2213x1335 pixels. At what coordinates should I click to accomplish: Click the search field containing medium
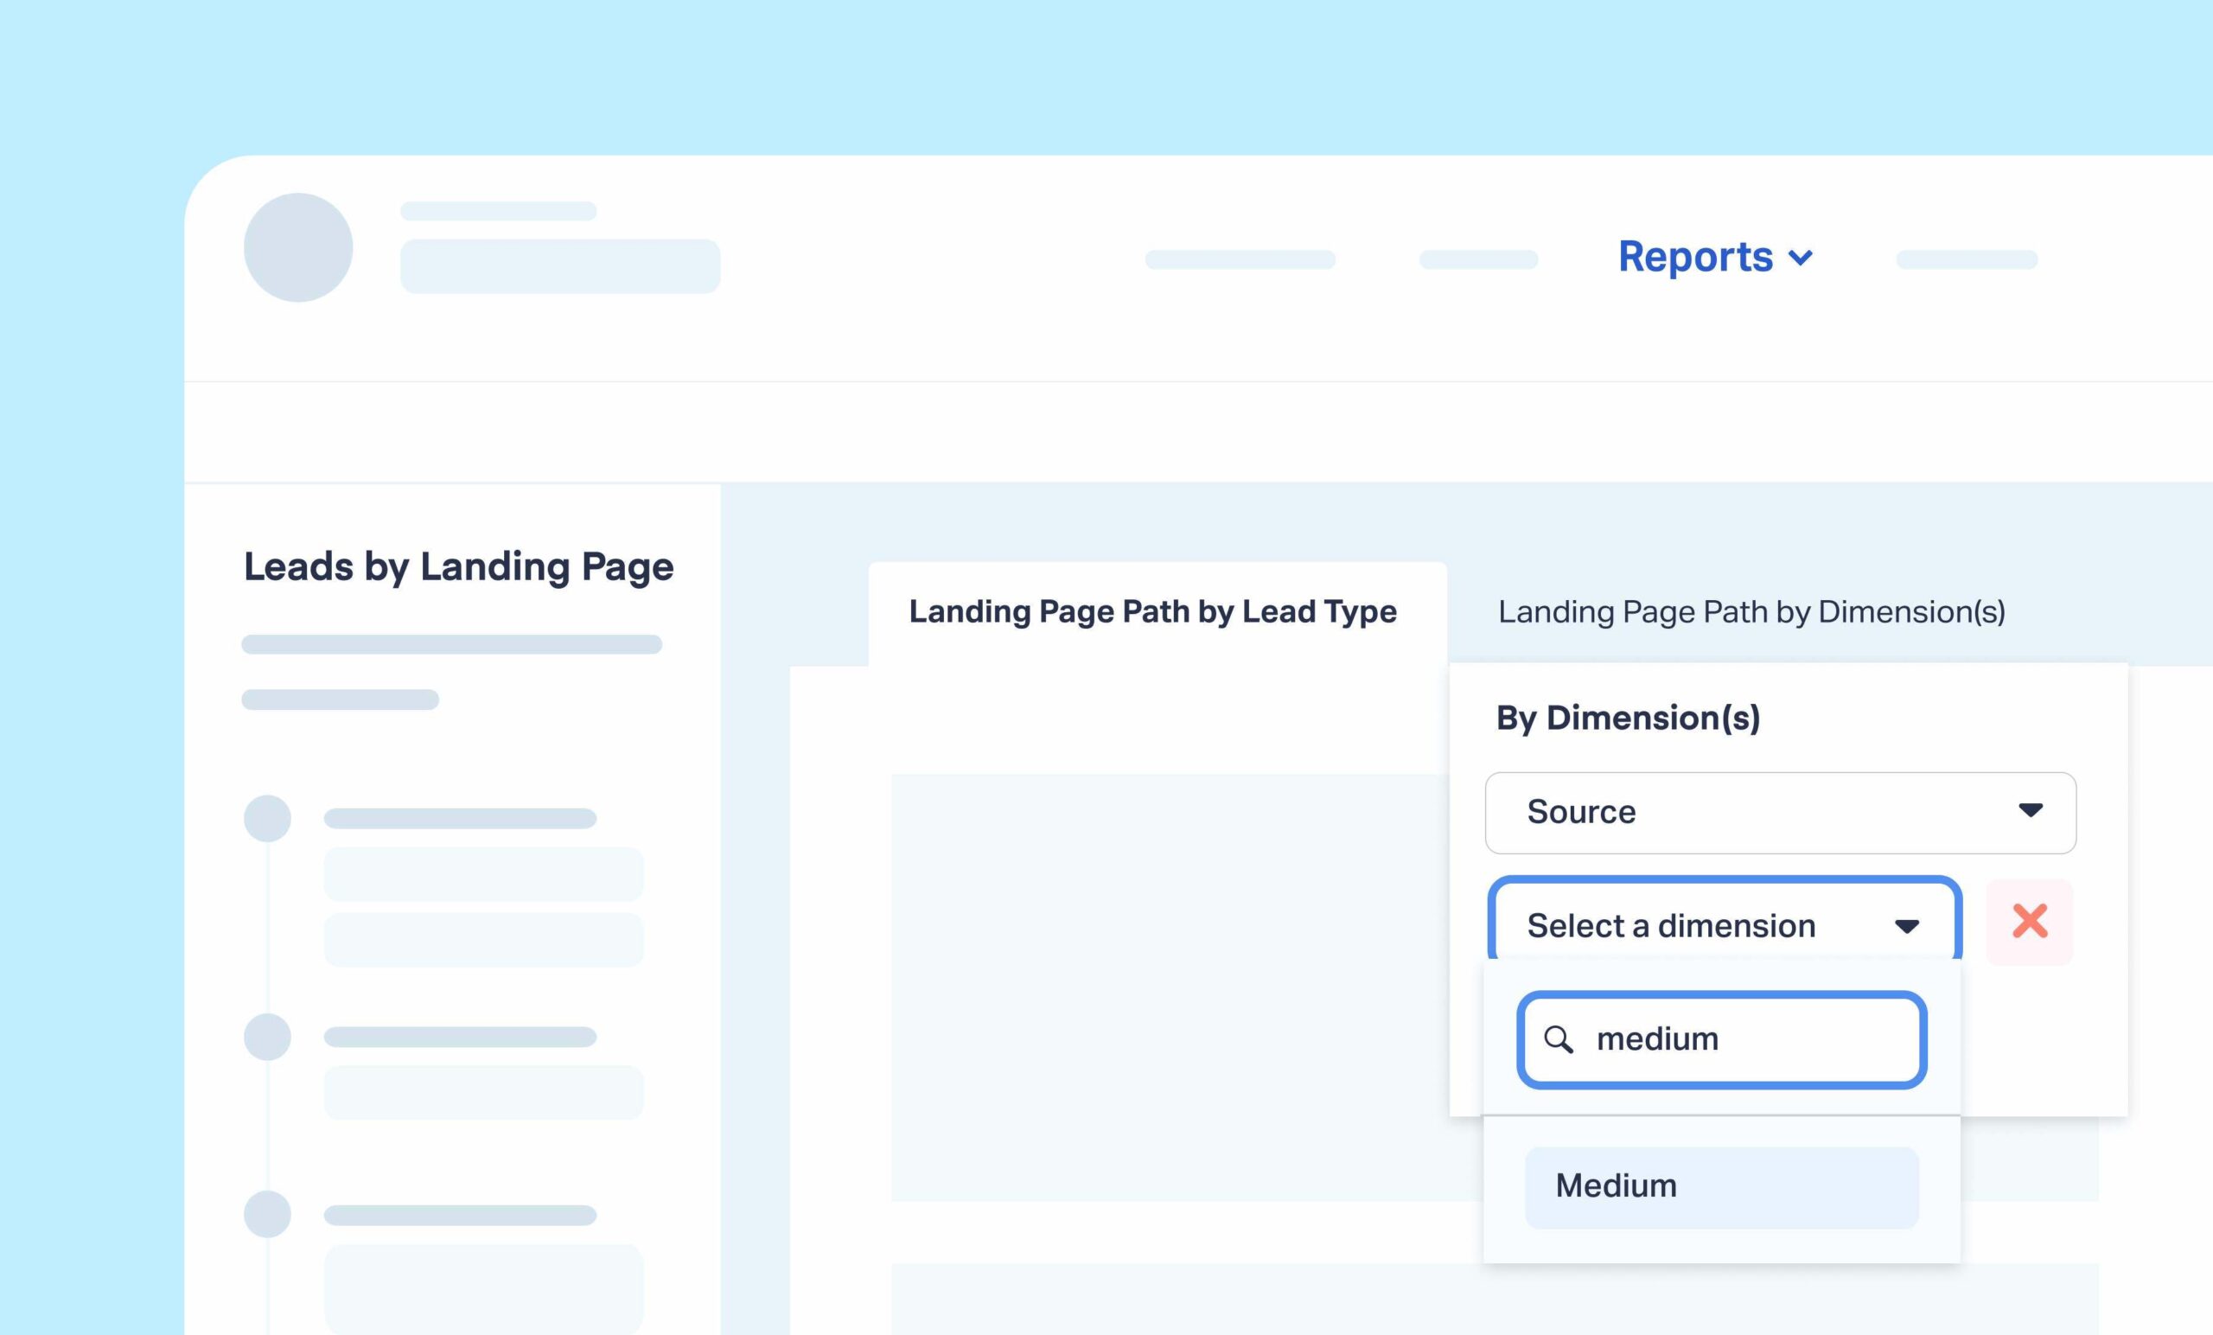click(1722, 1039)
